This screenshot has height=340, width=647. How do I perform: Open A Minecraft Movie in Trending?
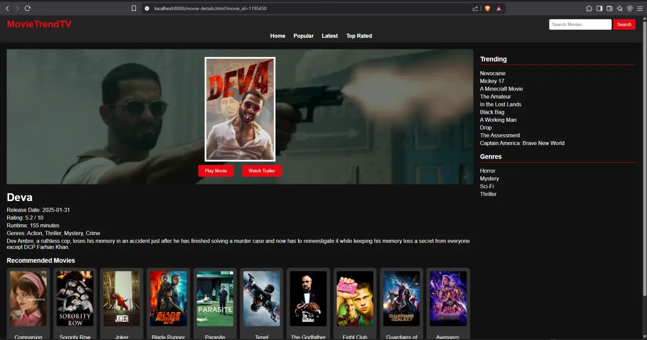501,89
